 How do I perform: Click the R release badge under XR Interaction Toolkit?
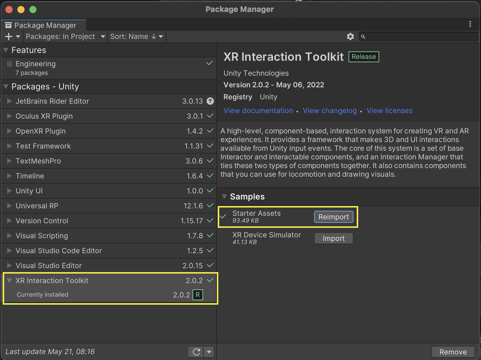[x=198, y=295]
